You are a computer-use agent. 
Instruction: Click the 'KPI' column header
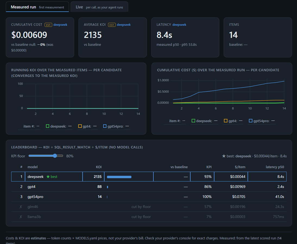pos(209,167)
